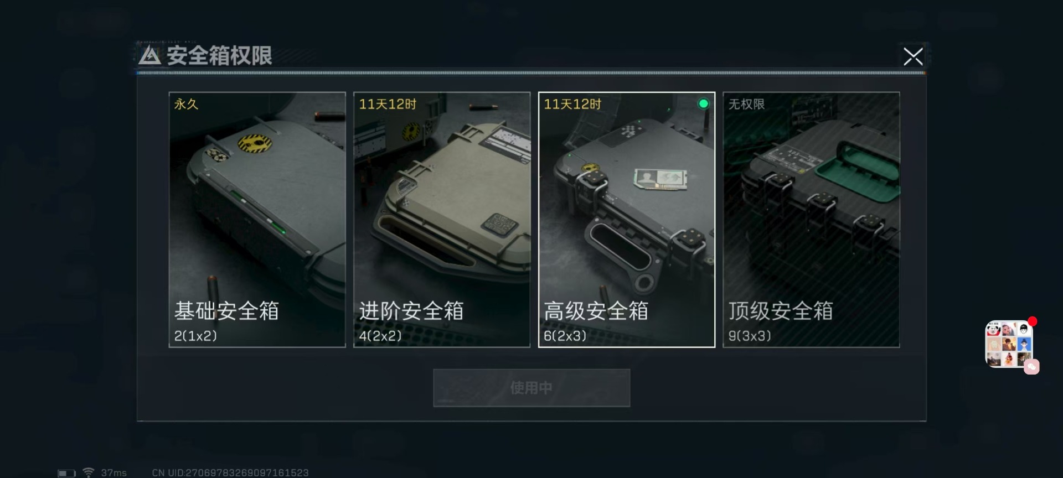1063x478 pixels.
Task: Click the wifi signal icon
Action: click(x=88, y=472)
